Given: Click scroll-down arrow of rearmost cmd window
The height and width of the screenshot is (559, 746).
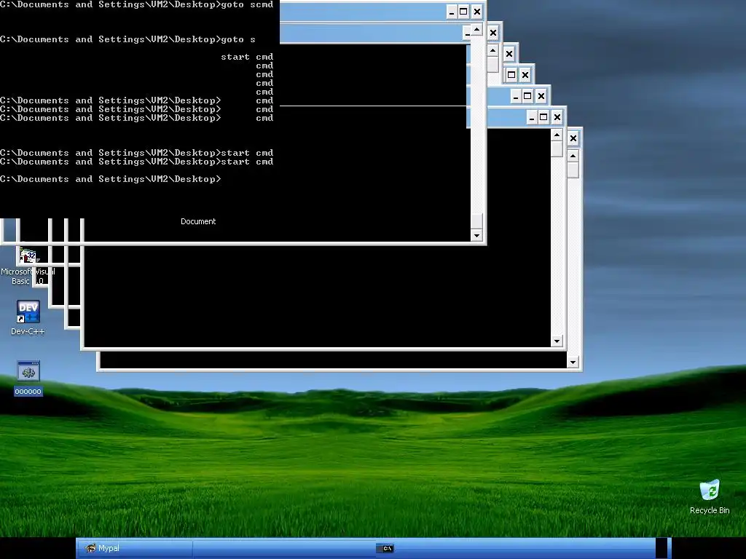Looking at the screenshot, I should coord(573,362).
